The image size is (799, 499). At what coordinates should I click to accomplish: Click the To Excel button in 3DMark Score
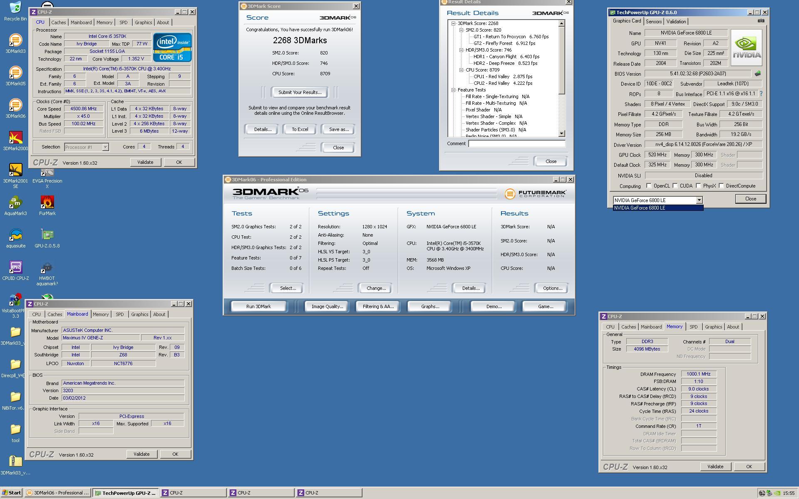point(300,129)
